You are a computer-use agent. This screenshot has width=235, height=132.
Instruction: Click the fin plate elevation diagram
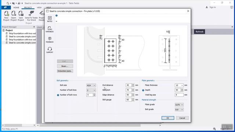click(x=115, y=51)
